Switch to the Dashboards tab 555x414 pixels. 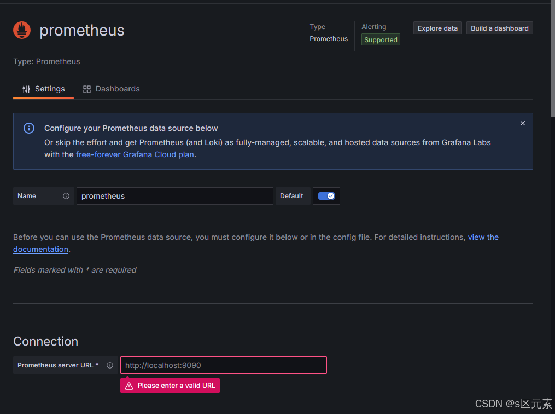click(x=111, y=89)
